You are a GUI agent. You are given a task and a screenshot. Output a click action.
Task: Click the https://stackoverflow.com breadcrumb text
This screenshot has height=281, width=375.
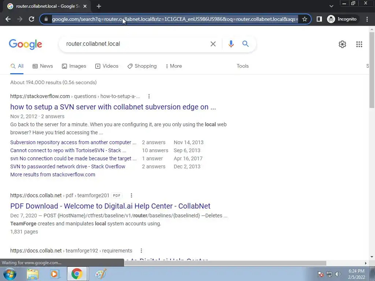pyautogui.click(x=40, y=96)
